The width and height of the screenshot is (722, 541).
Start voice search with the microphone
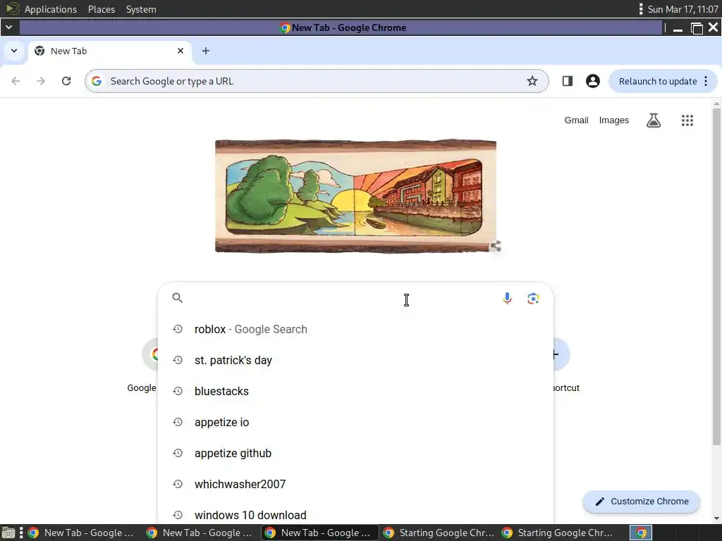pos(507,298)
